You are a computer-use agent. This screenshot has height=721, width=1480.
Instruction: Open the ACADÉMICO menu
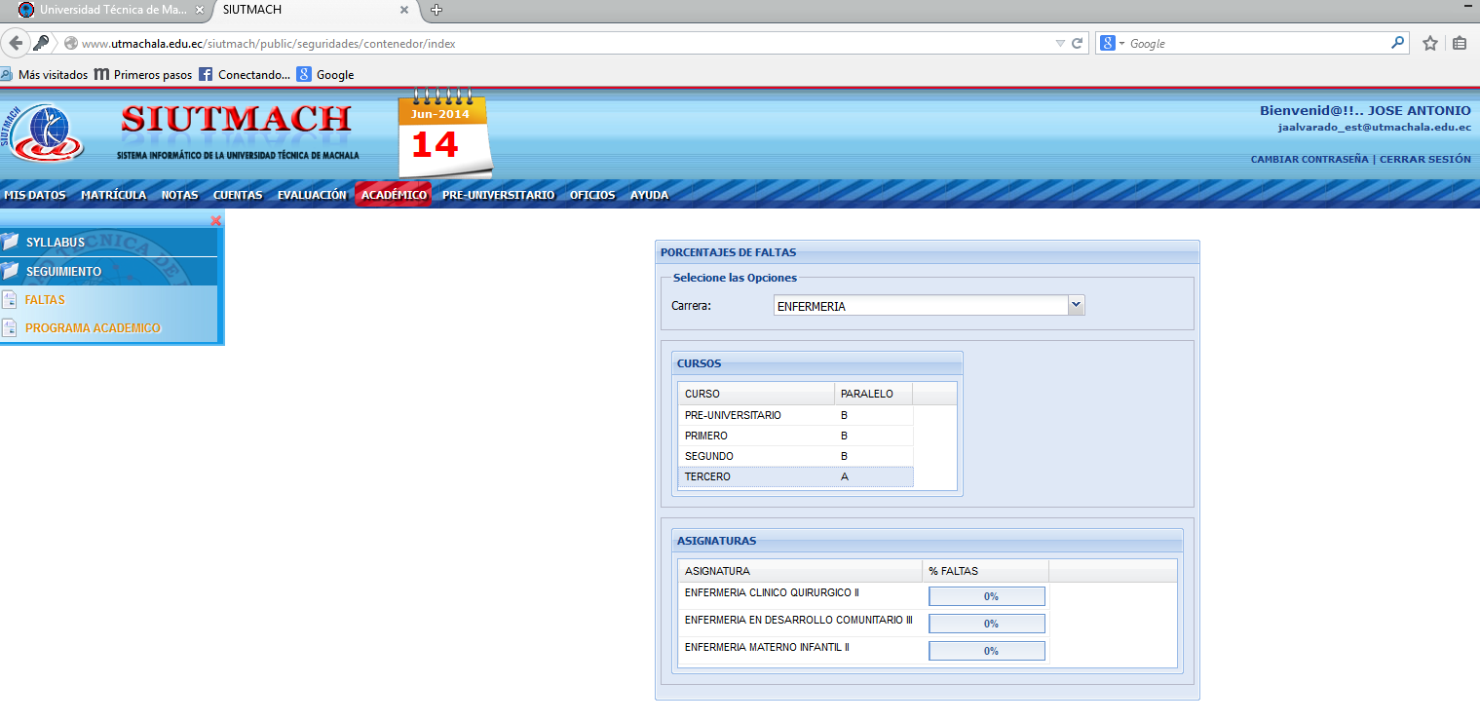coord(394,195)
